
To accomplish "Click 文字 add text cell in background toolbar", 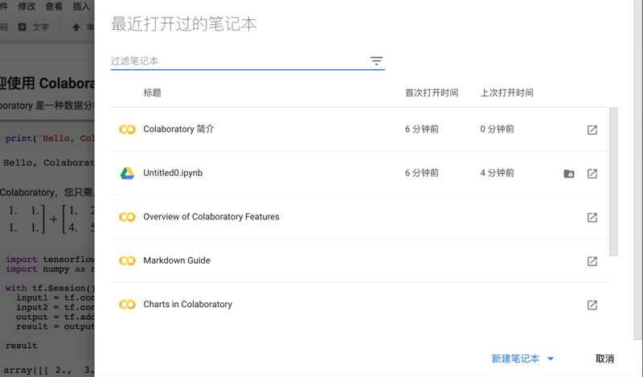I will tap(34, 27).
